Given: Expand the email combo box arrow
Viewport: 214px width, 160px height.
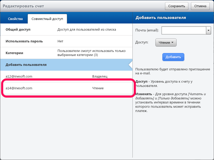Looking at the screenshot, I should tap(209, 30).
